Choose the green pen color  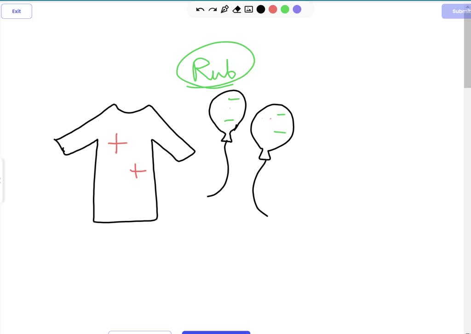tap(285, 9)
